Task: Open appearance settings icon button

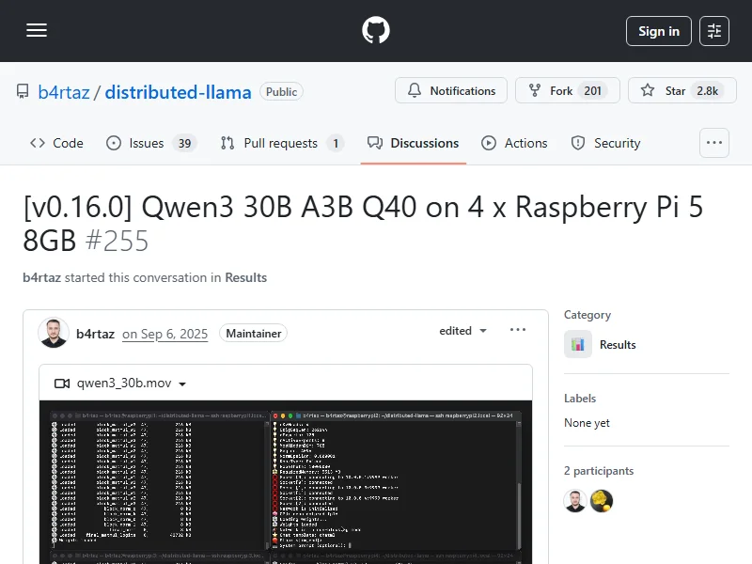Action: tap(714, 31)
